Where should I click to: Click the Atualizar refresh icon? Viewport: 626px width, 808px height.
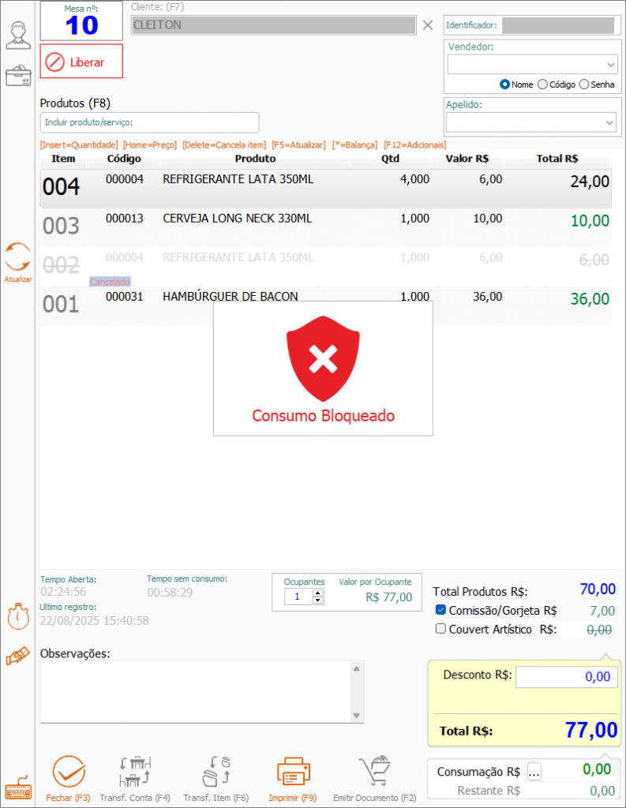(x=17, y=258)
